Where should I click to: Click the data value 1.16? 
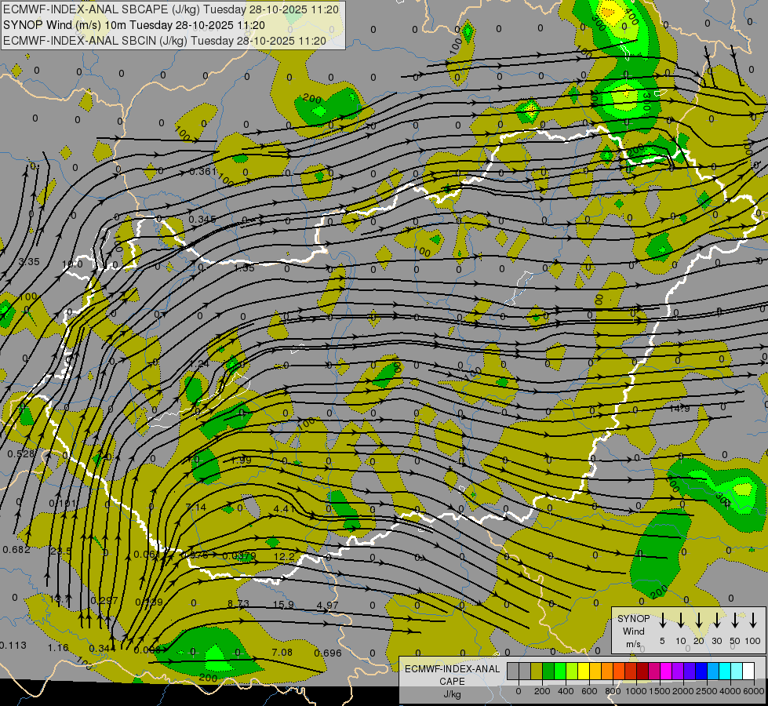pyautogui.click(x=58, y=648)
